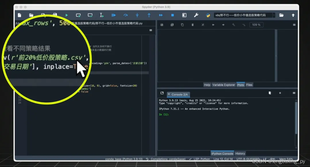Remove all plots with the X icon
Image resolution: width=310 pixels, height=167 pixels.
pyautogui.click(x=203, y=25)
